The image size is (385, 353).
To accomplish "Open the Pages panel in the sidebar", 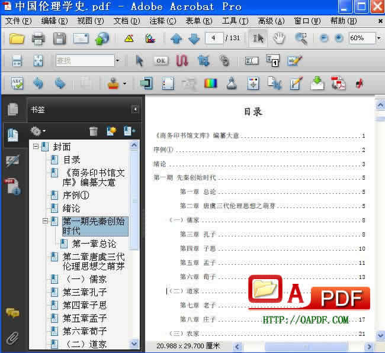I will [13, 109].
